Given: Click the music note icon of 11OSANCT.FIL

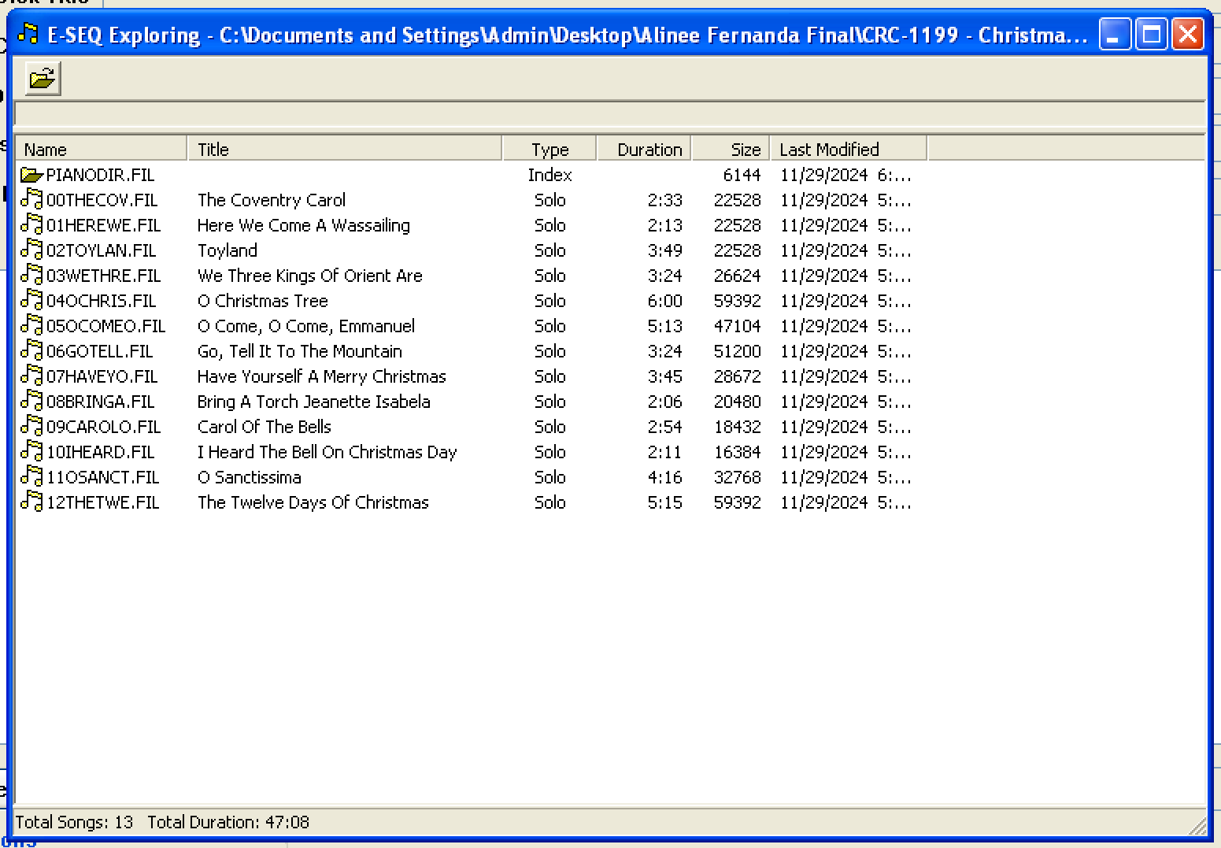Looking at the screenshot, I should (31, 476).
